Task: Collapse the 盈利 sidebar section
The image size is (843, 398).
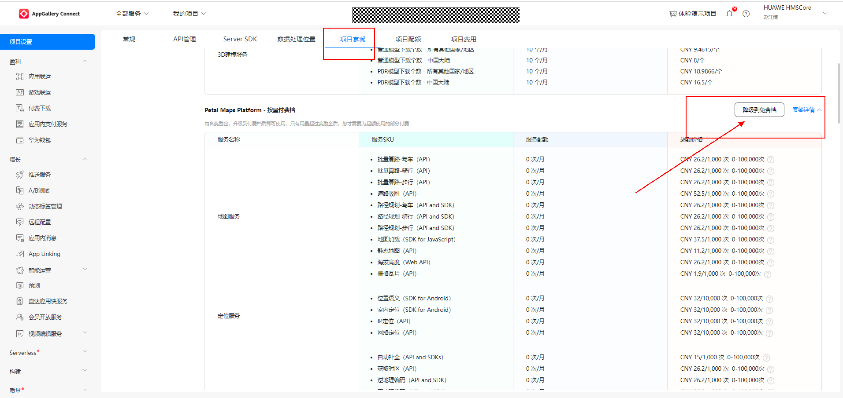Action: (x=85, y=61)
